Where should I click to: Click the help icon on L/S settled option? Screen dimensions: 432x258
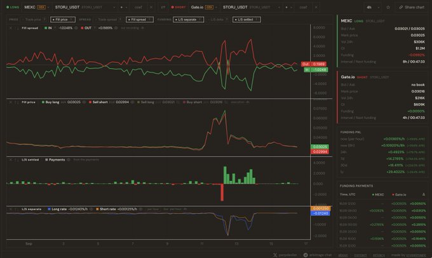[x=257, y=20]
